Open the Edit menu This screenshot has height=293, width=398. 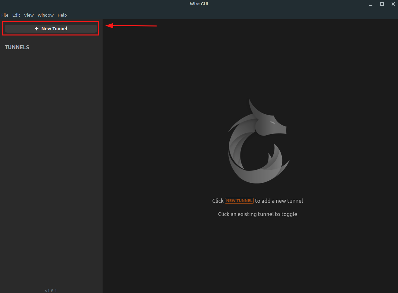pos(16,15)
